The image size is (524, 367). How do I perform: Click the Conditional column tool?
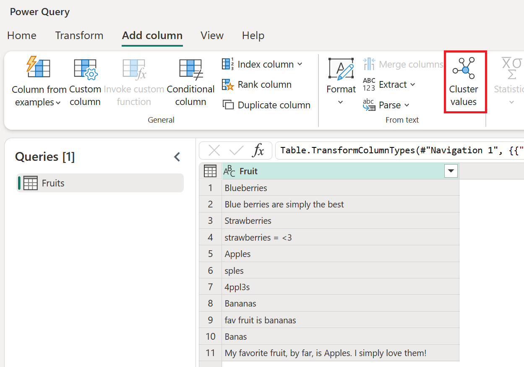pyautogui.click(x=190, y=82)
